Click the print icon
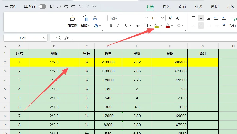 pyautogui.click(x=66, y=7)
